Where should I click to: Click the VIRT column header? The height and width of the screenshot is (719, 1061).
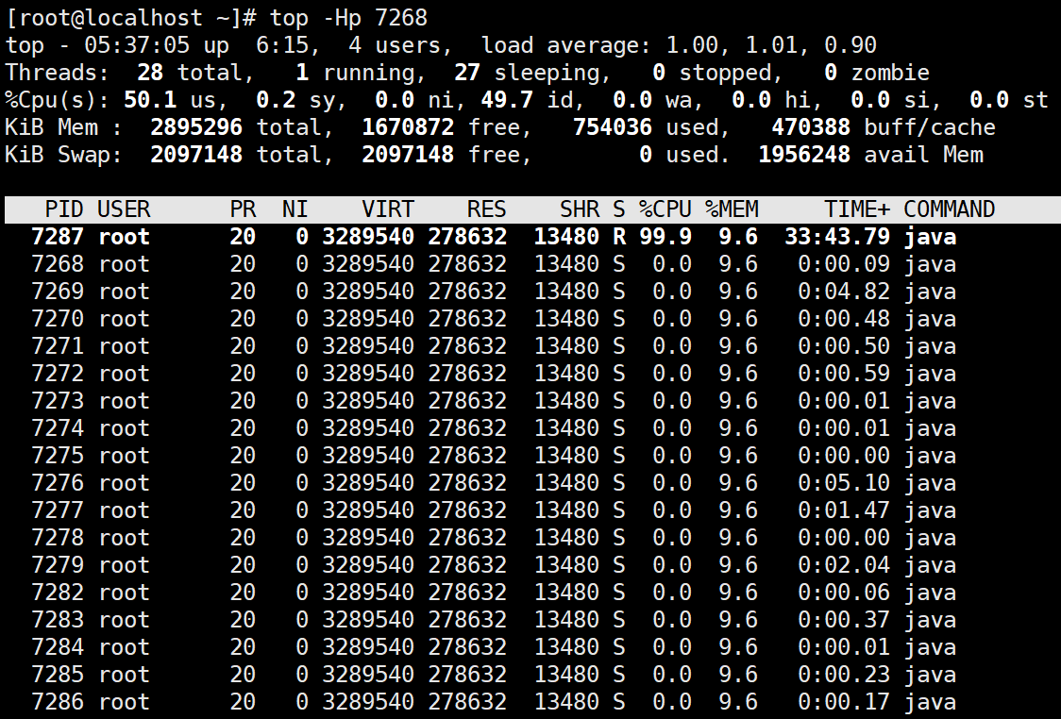387,209
